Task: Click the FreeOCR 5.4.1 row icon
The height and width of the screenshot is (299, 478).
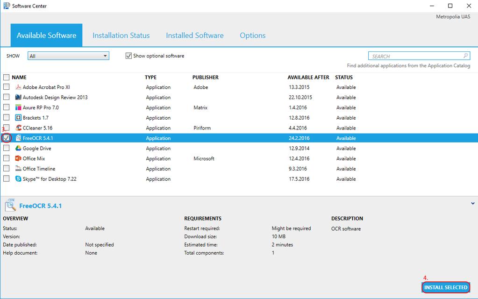Action: point(18,138)
